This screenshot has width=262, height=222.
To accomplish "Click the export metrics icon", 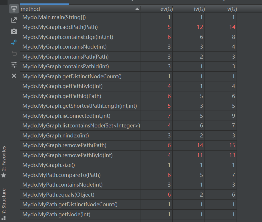I will pos(14,20).
